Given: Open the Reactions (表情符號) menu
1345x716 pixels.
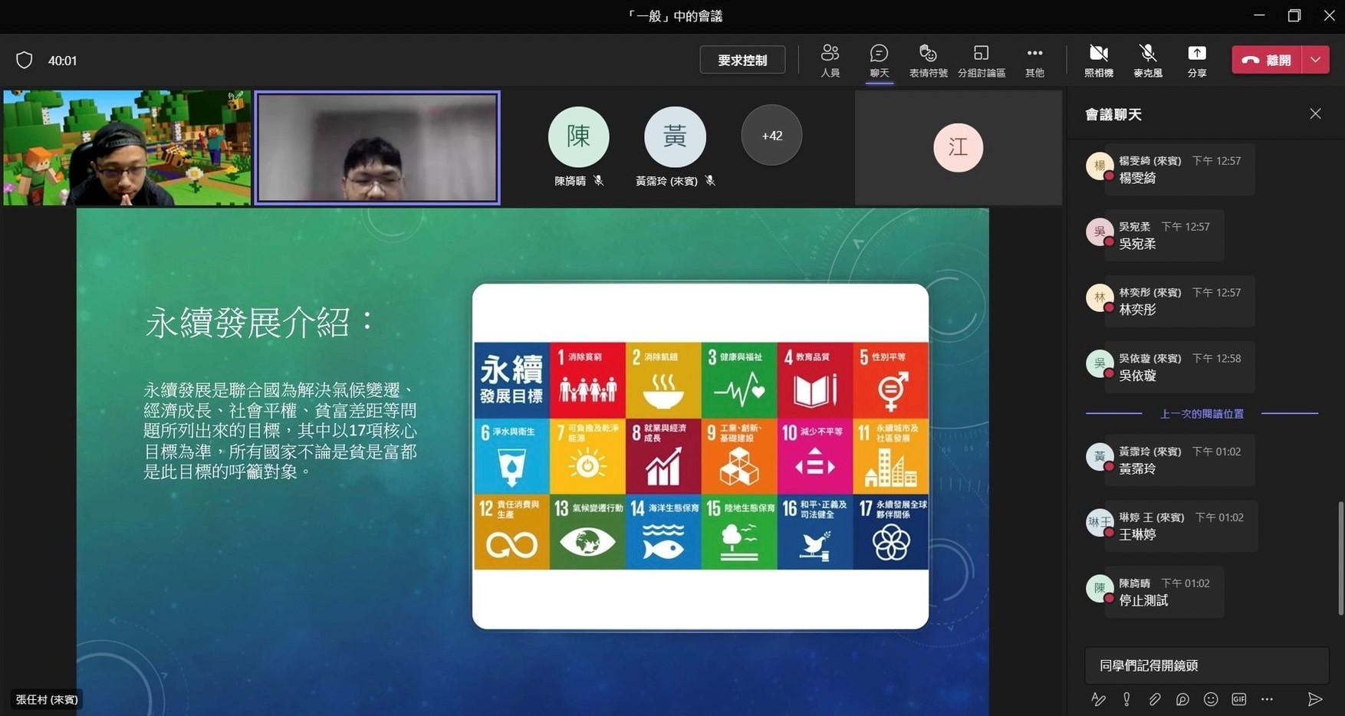Looking at the screenshot, I should click(x=928, y=61).
